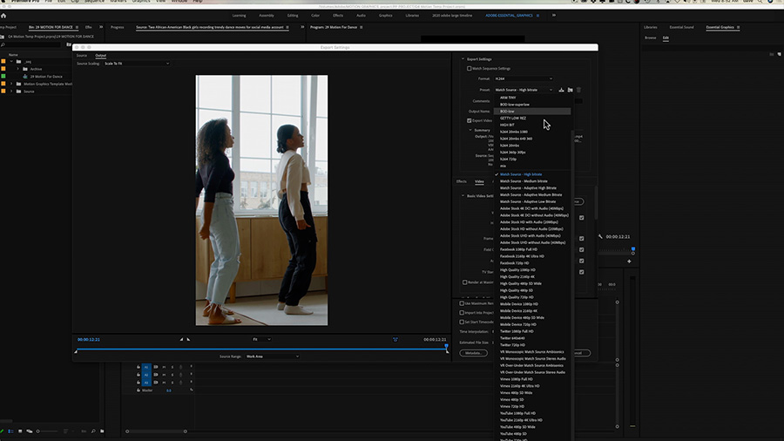Click the Save Preset icon
The height and width of the screenshot is (441, 784).
point(562,90)
